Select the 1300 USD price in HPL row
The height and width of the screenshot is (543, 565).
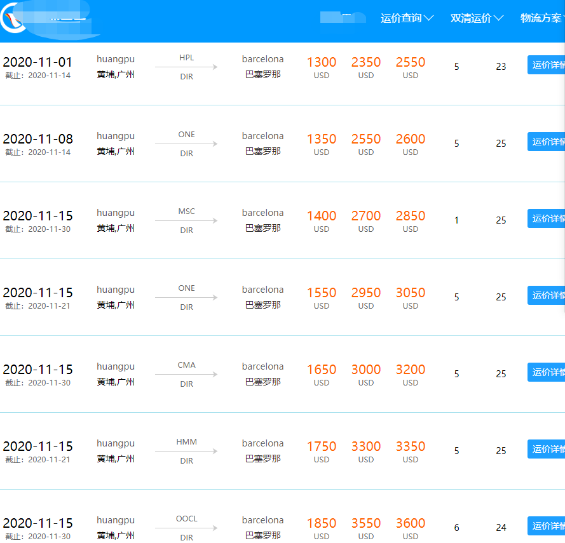[322, 62]
